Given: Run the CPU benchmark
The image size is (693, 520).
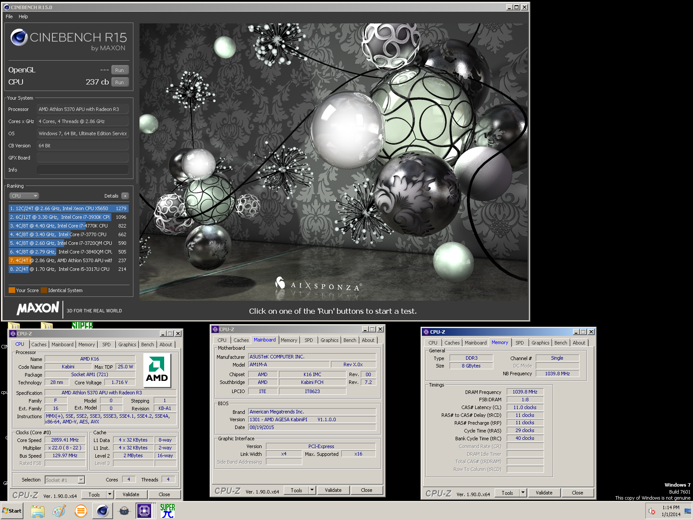Looking at the screenshot, I should pyautogui.click(x=120, y=82).
